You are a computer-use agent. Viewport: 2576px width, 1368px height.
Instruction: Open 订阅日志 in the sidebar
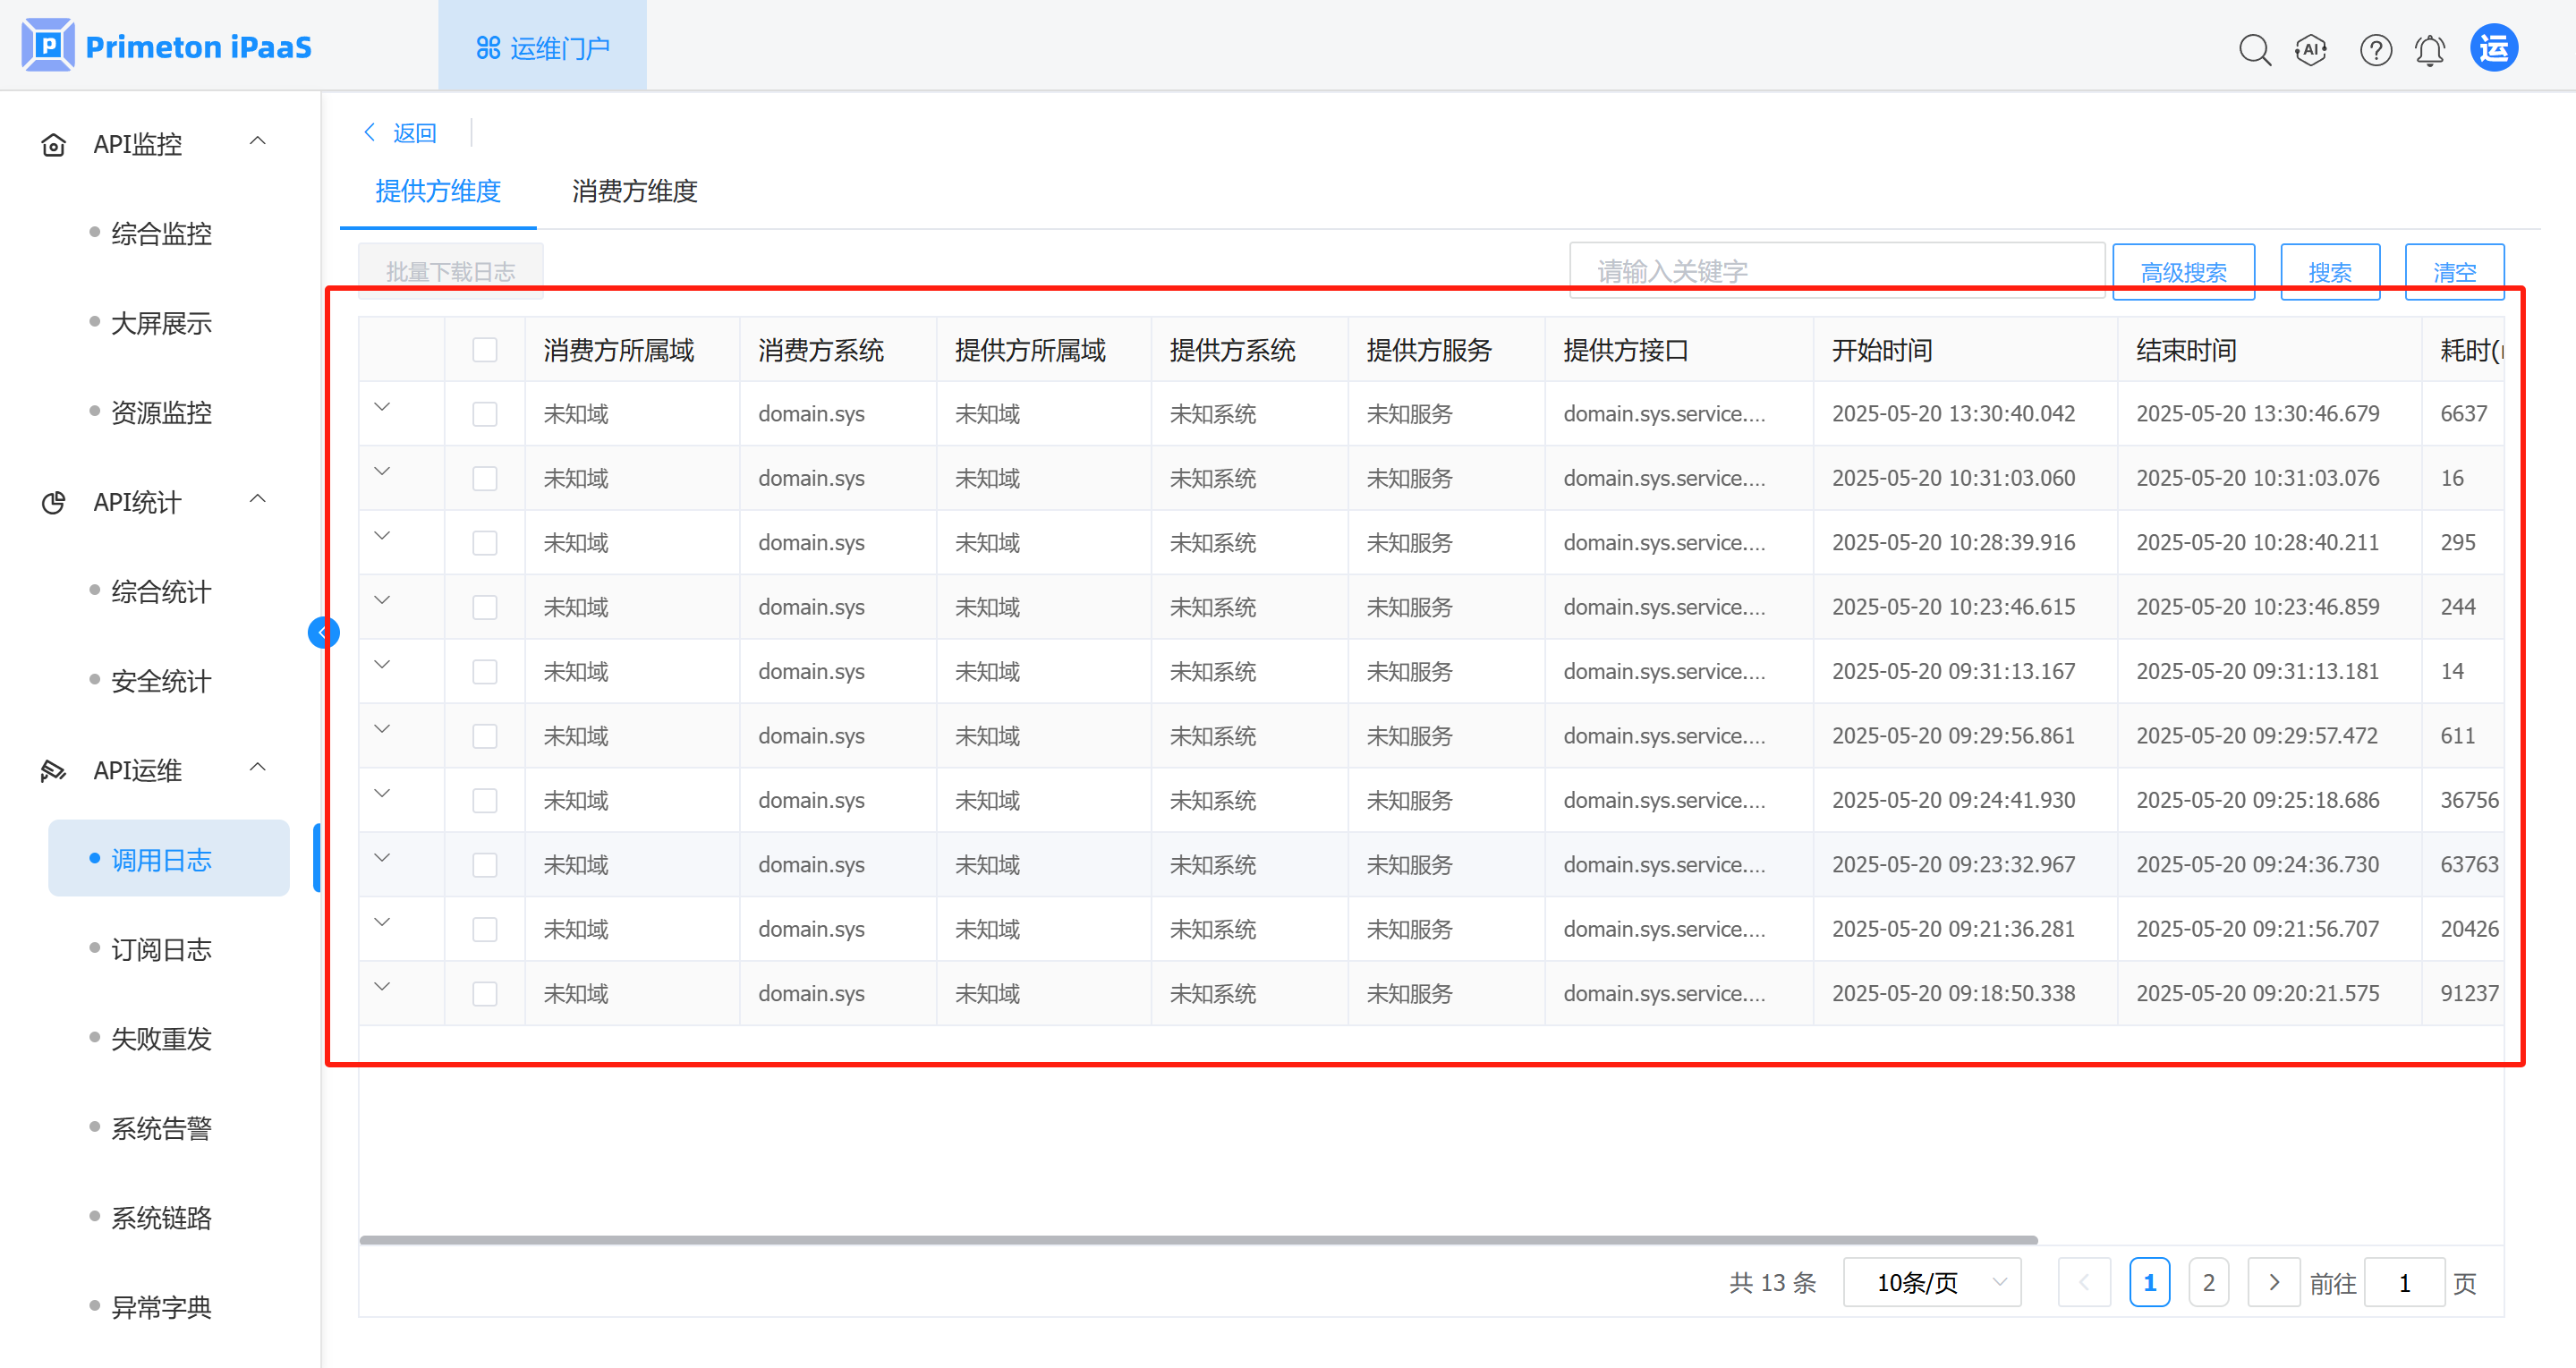(161, 949)
